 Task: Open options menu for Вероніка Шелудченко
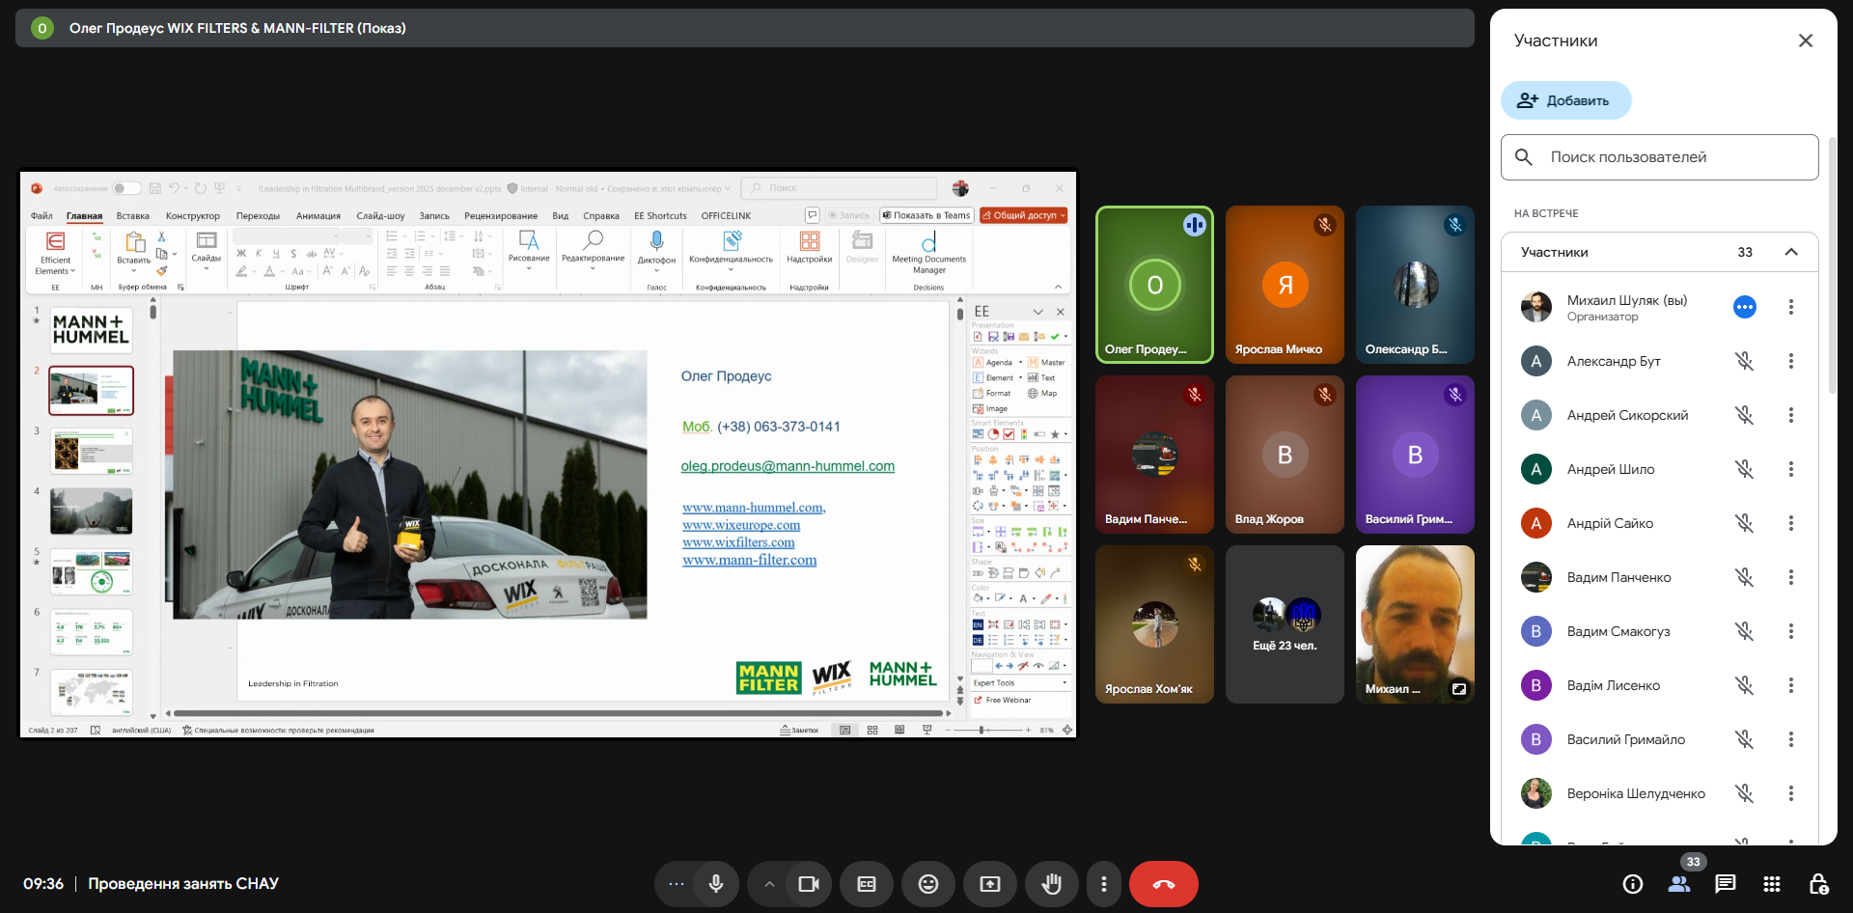[1791, 793]
